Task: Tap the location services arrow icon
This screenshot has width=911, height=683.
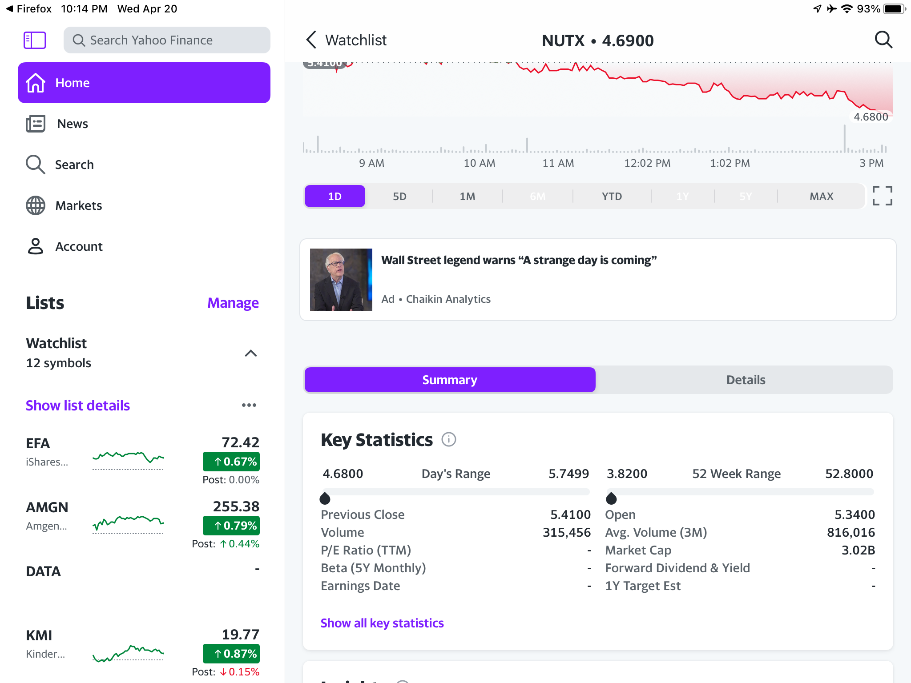Action: click(817, 9)
